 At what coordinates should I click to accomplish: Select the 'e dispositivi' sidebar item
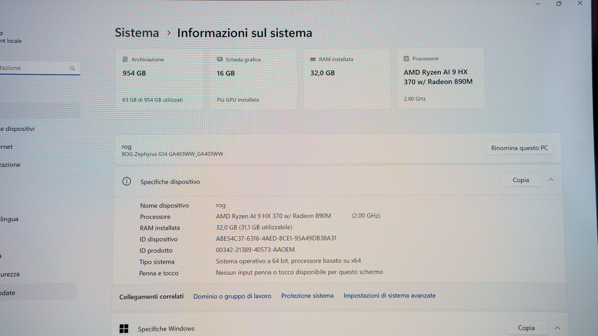click(x=18, y=129)
